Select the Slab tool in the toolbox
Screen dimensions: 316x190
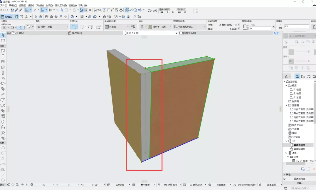[x=3, y=84]
